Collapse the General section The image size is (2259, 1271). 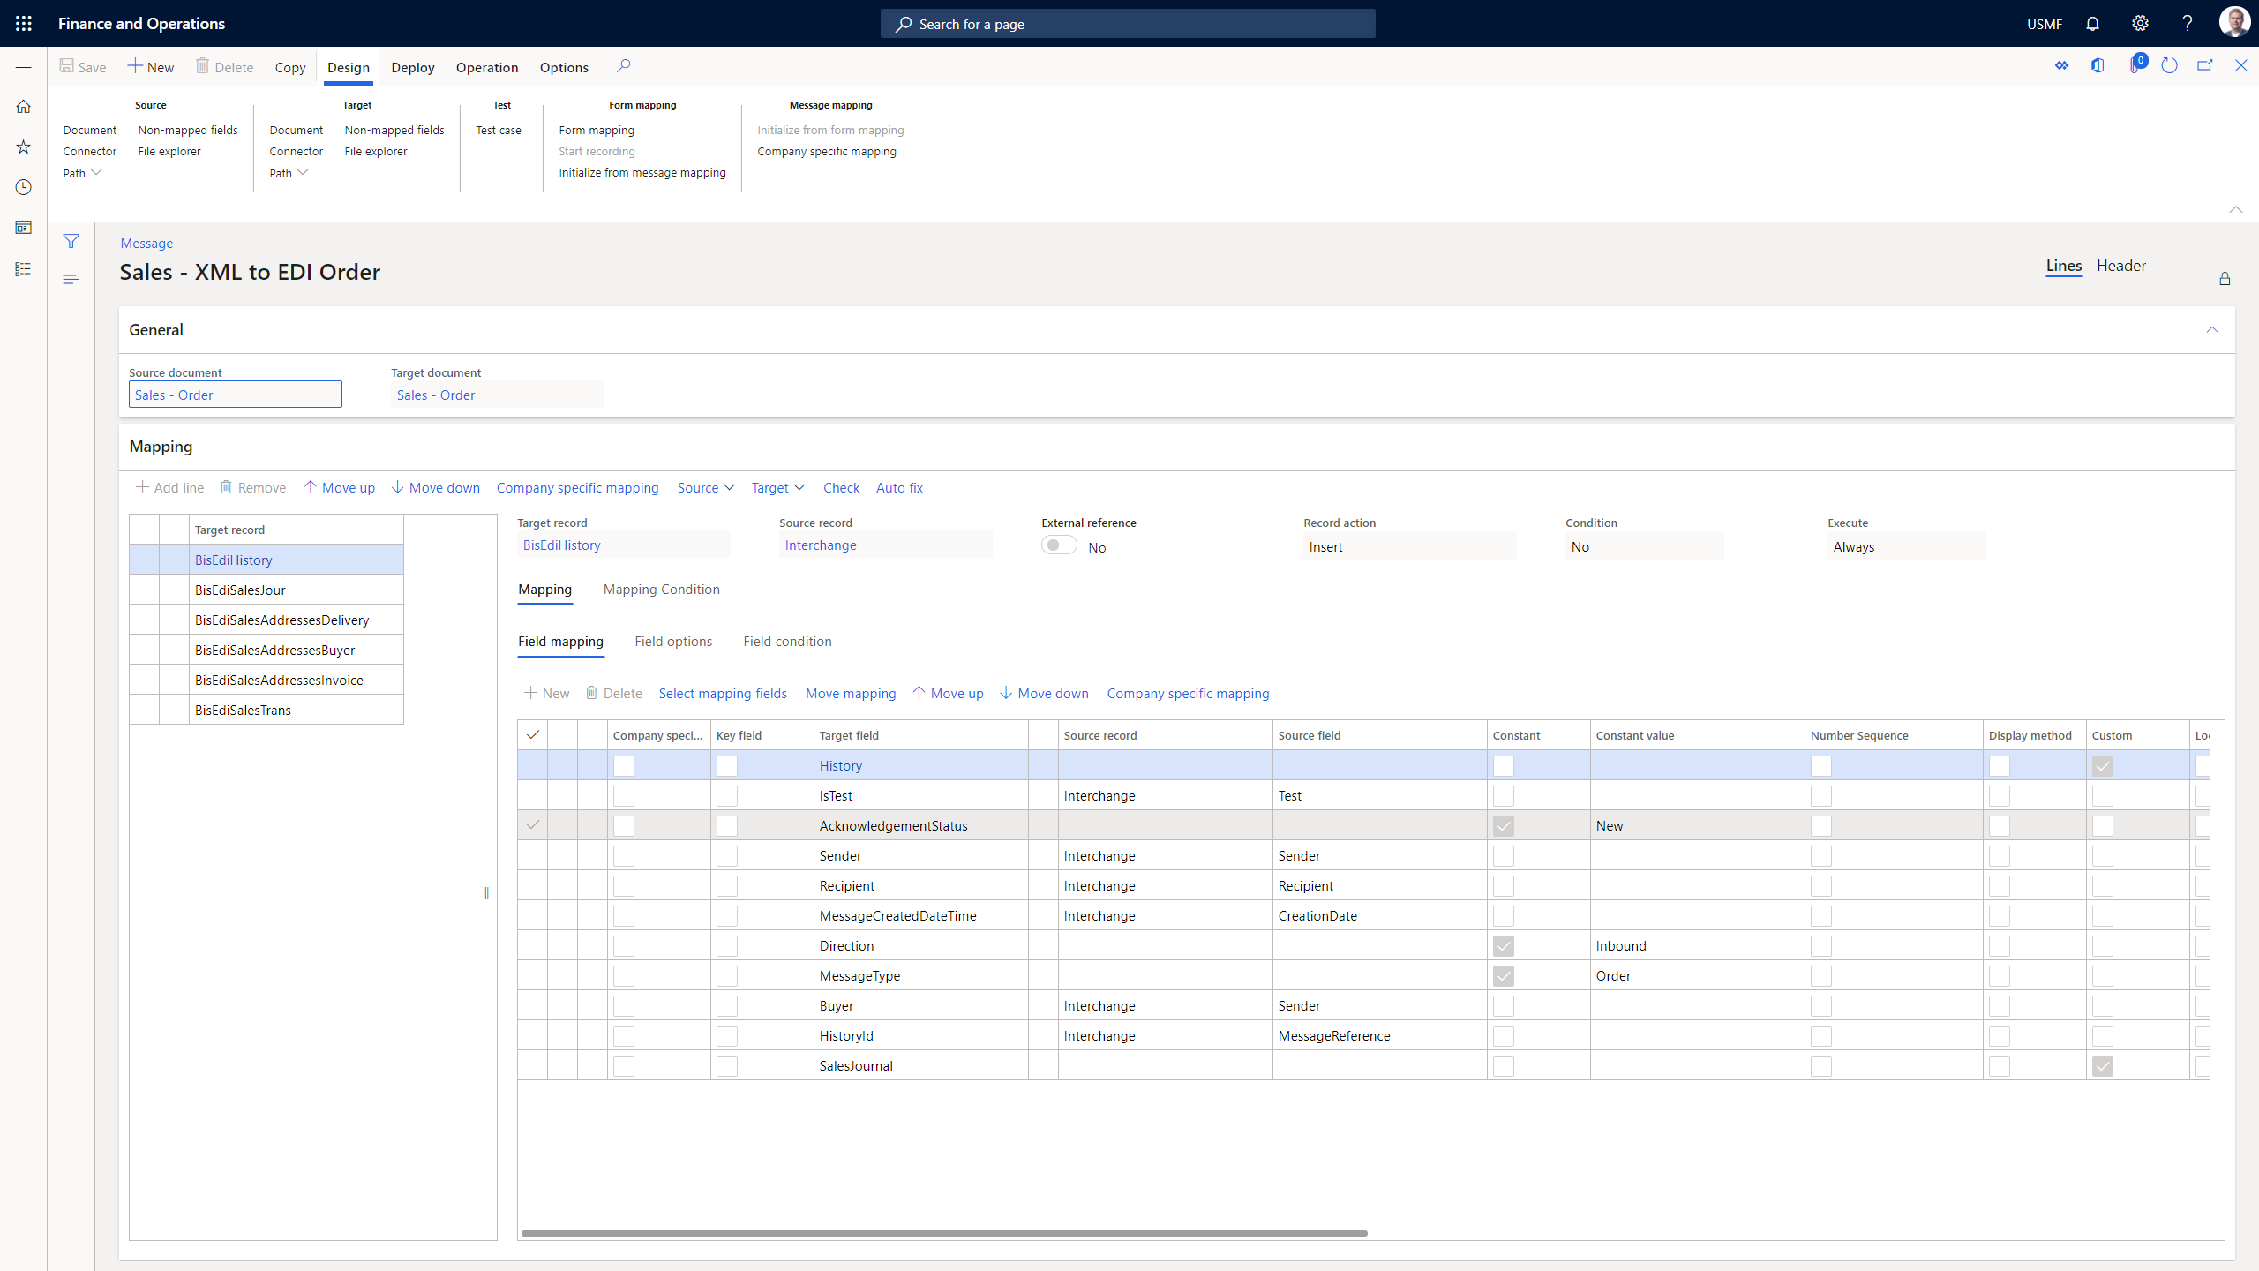2212,329
